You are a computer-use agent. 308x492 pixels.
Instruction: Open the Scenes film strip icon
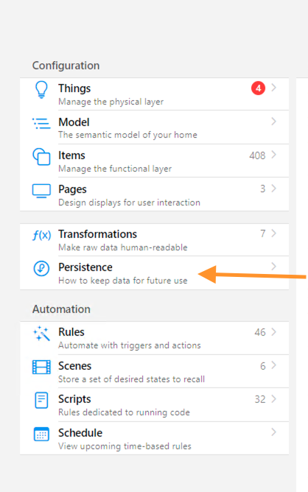[41, 367]
